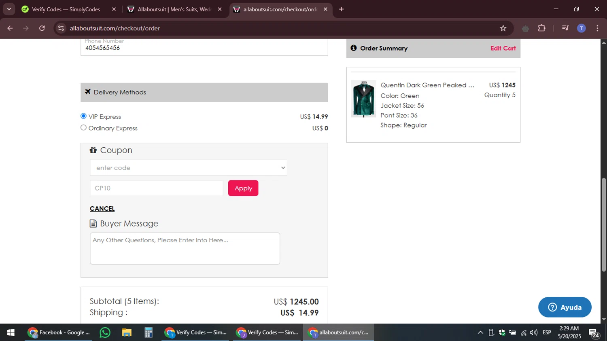This screenshot has width=607, height=341.
Task: Click the Subtotal US$ 1245.00 amount
Action: click(296, 302)
